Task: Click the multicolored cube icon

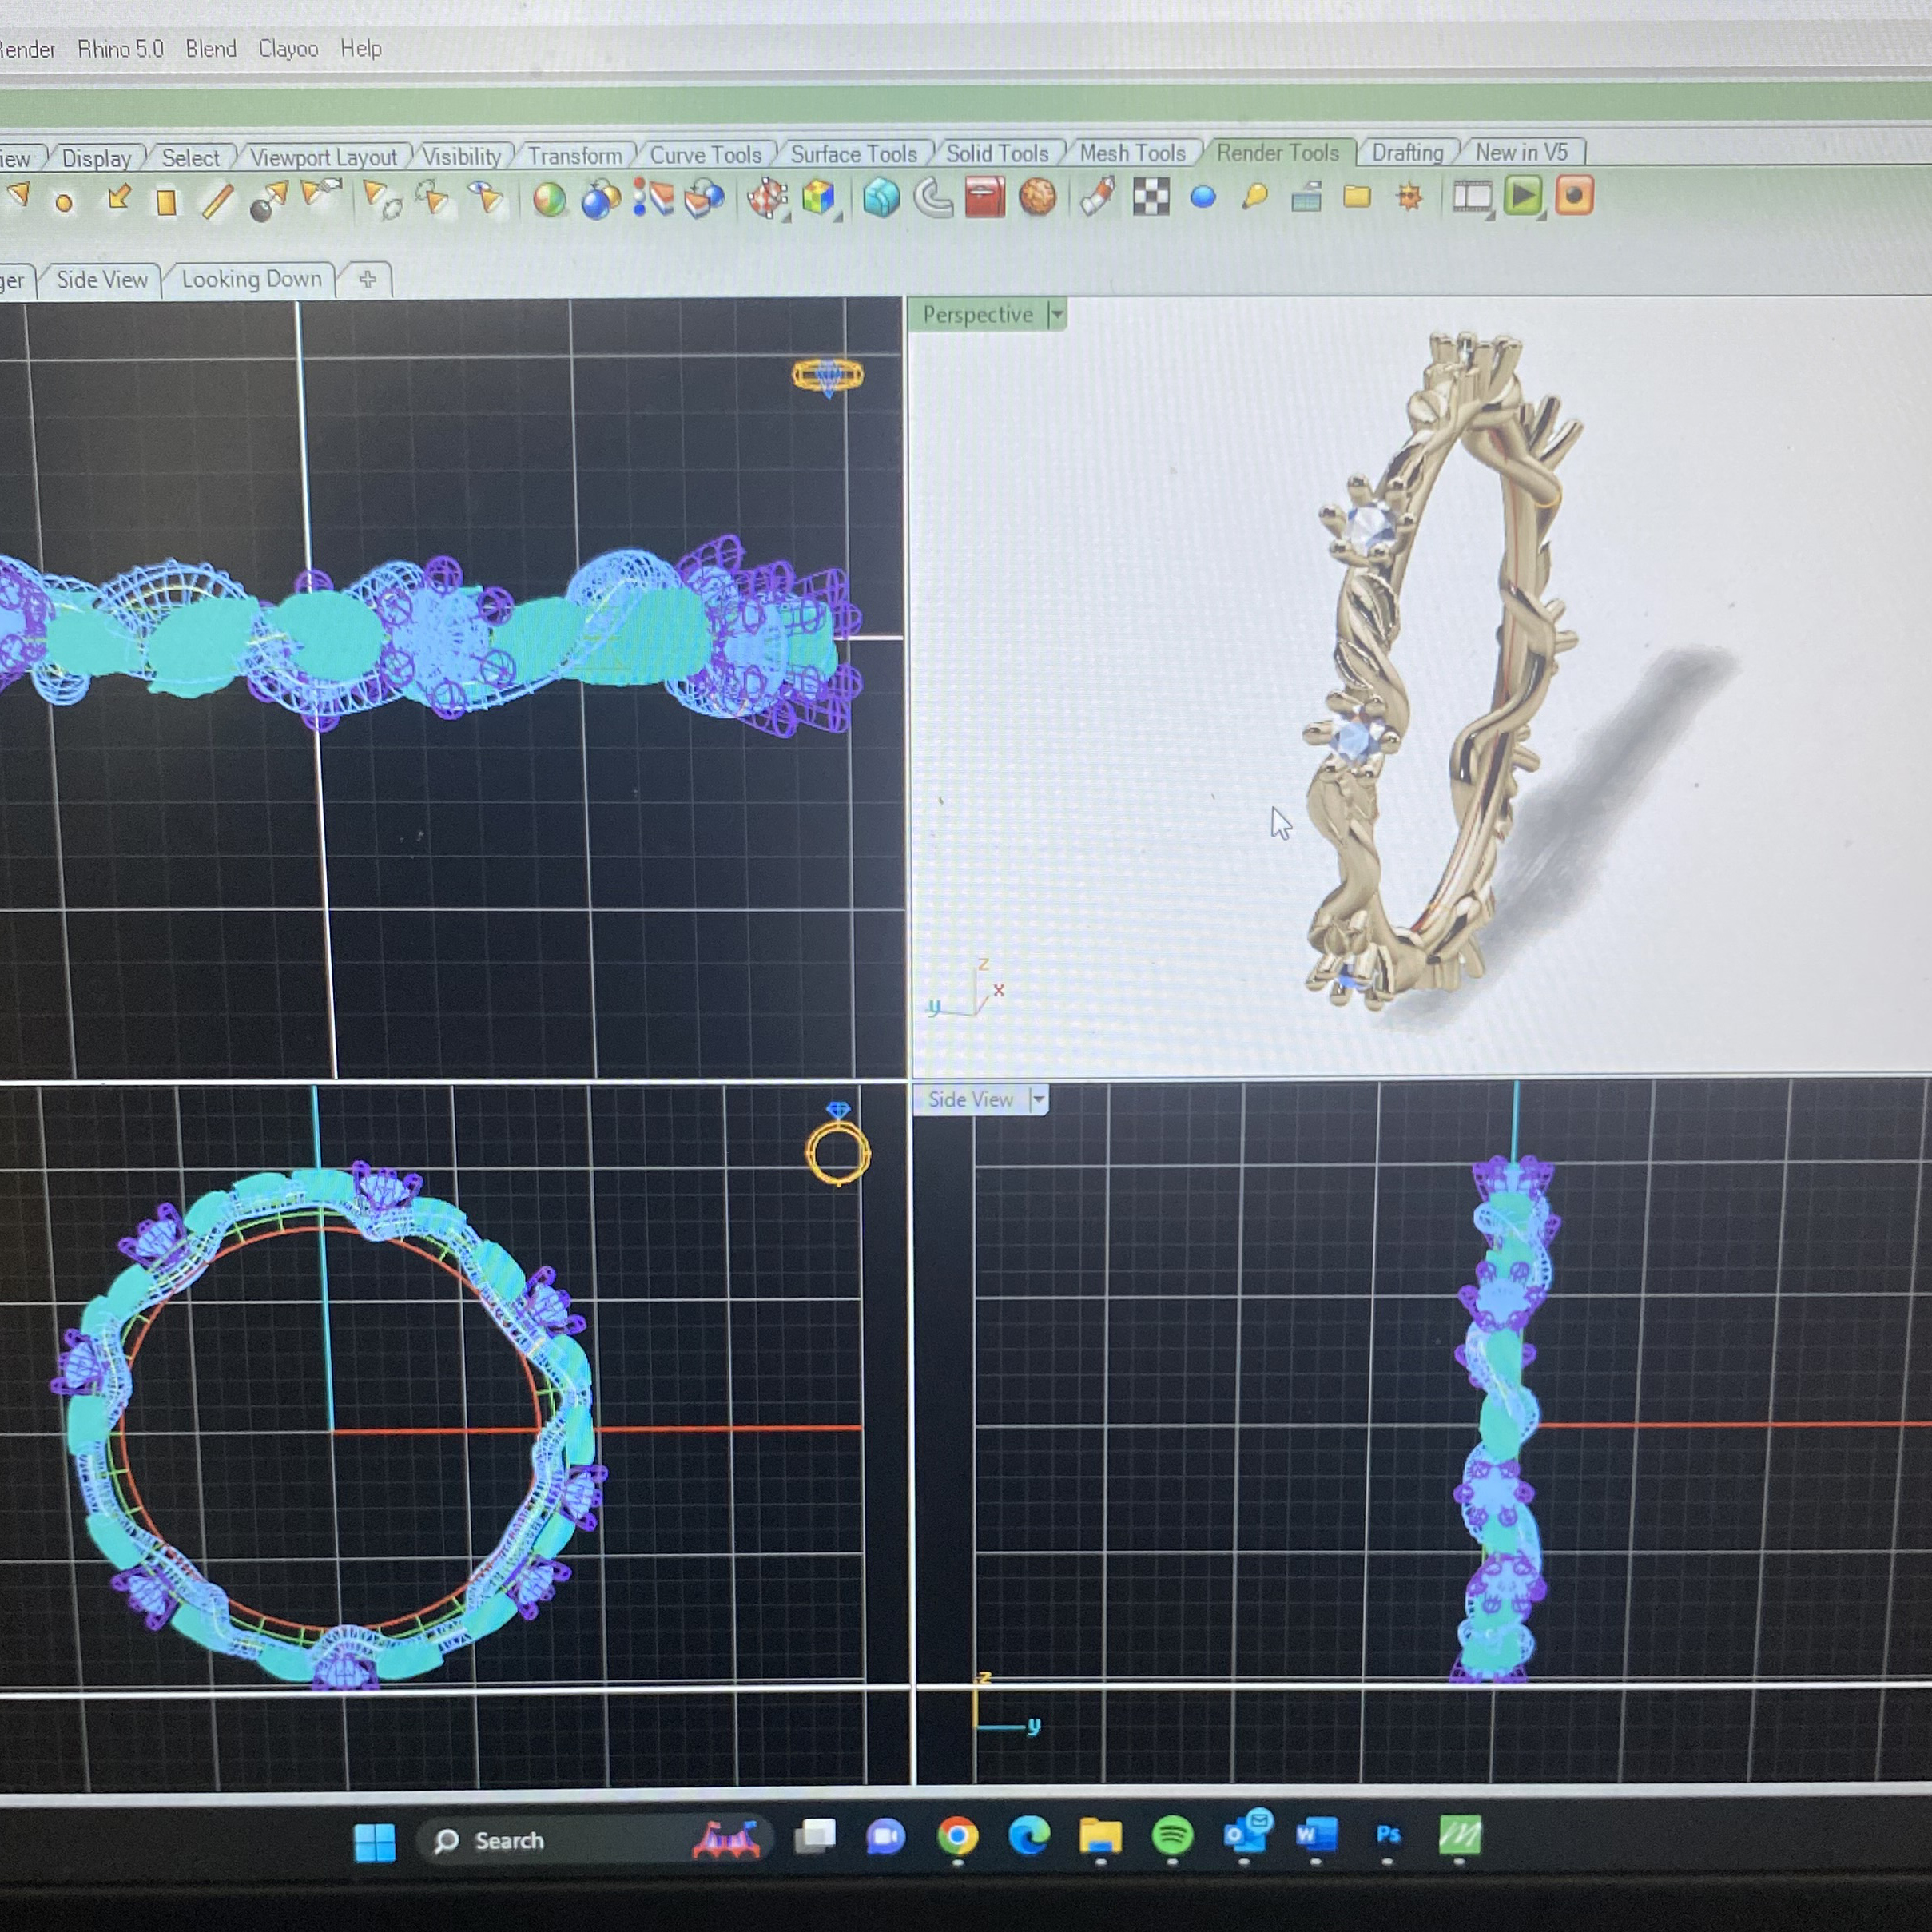Action: tap(819, 197)
